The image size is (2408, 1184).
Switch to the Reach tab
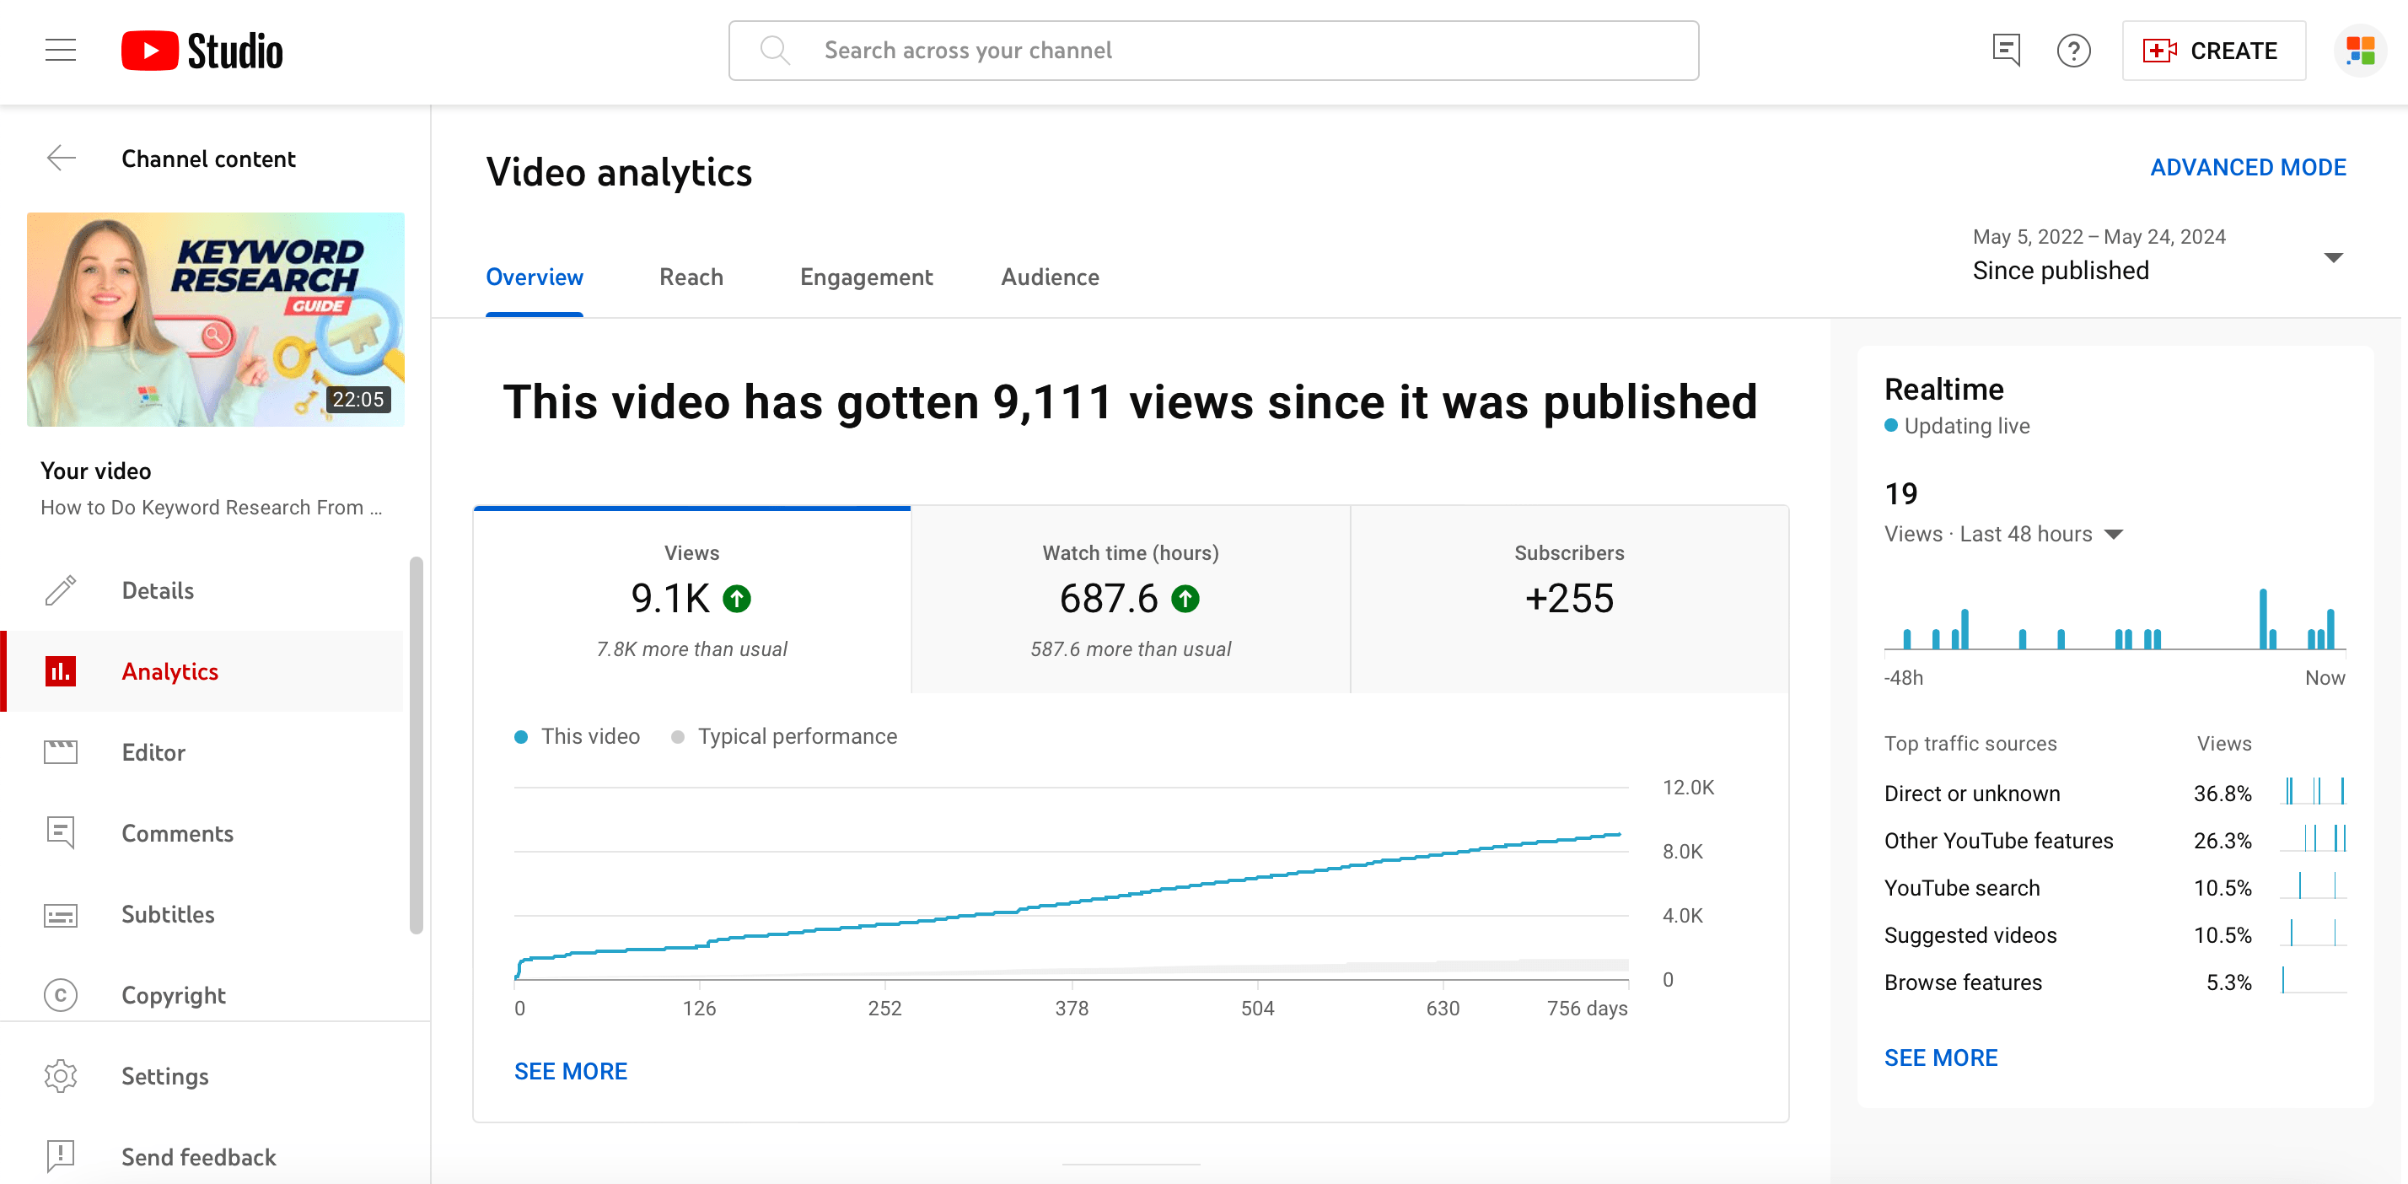[691, 277]
